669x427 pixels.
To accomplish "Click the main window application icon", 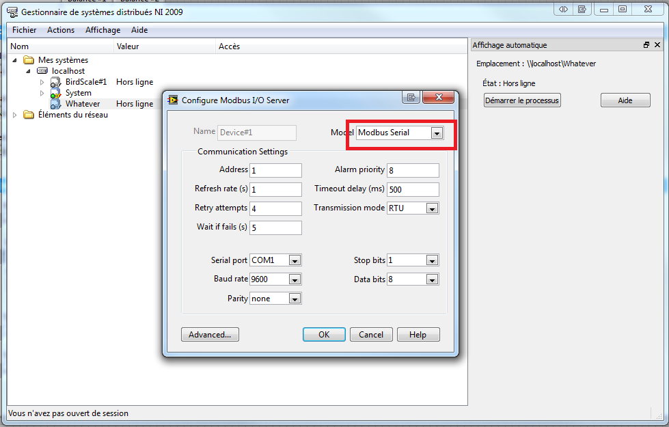I will tap(12, 12).
